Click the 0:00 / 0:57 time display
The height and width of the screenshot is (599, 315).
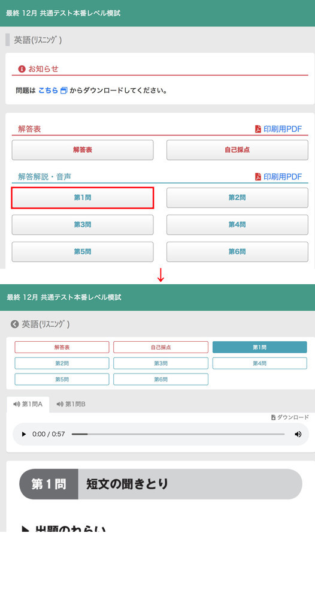pyautogui.click(x=49, y=434)
